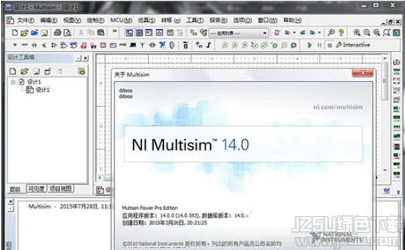Click the vertical scrollbar of the workspace
The width and height of the screenshot is (405, 250).
point(385,114)
